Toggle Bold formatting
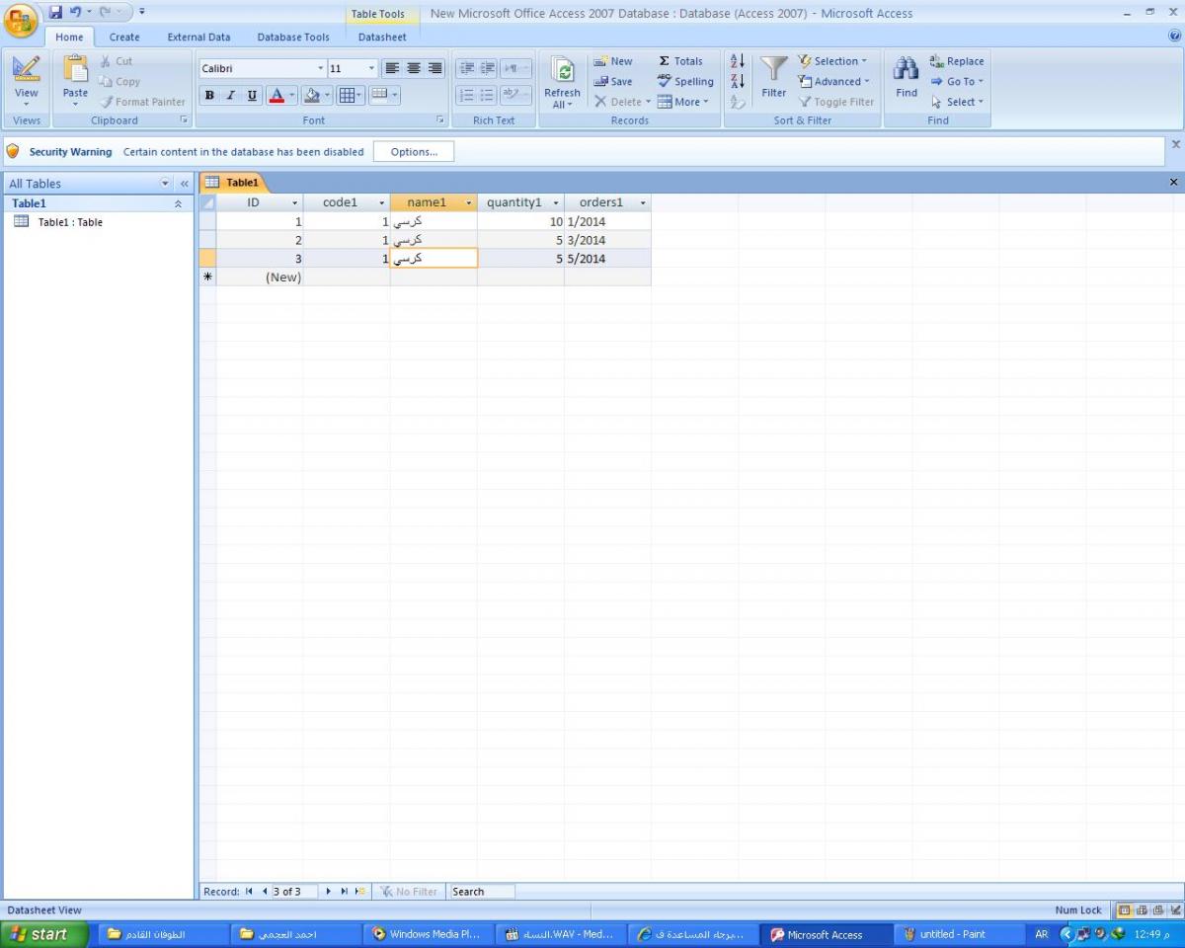 click(x=209, y=96)
